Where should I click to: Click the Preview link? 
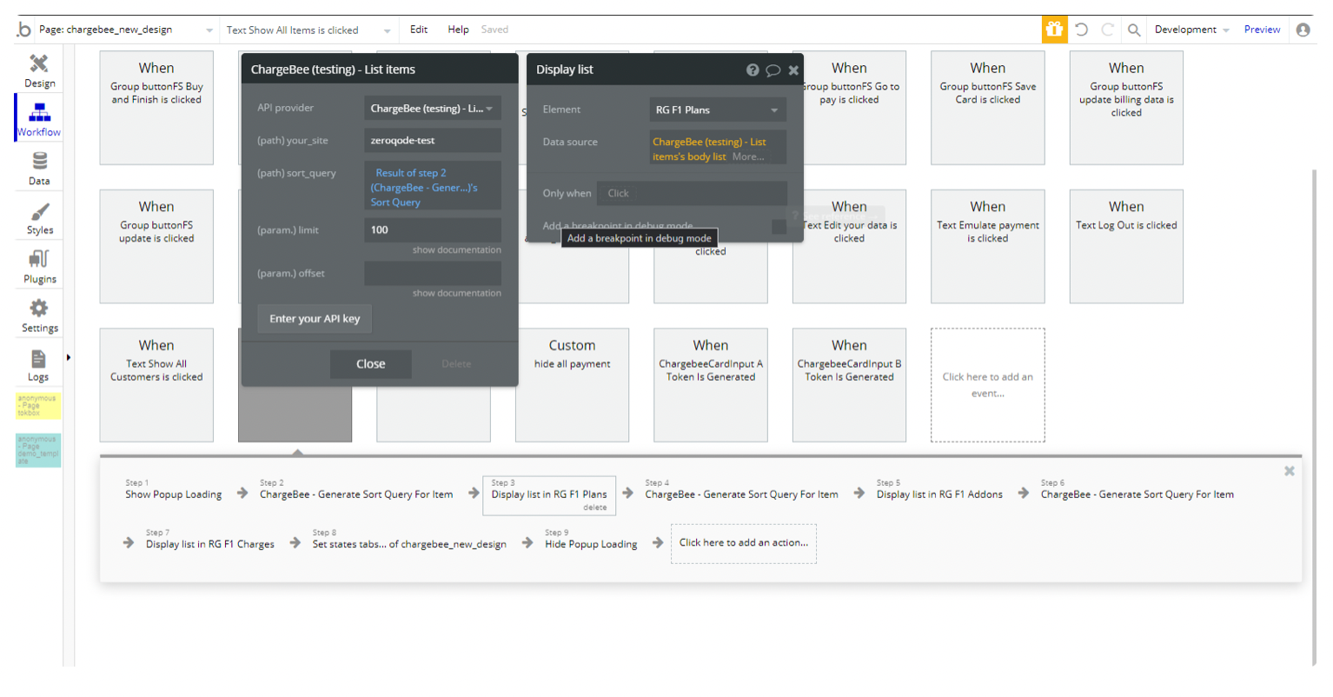(1262, 30)
